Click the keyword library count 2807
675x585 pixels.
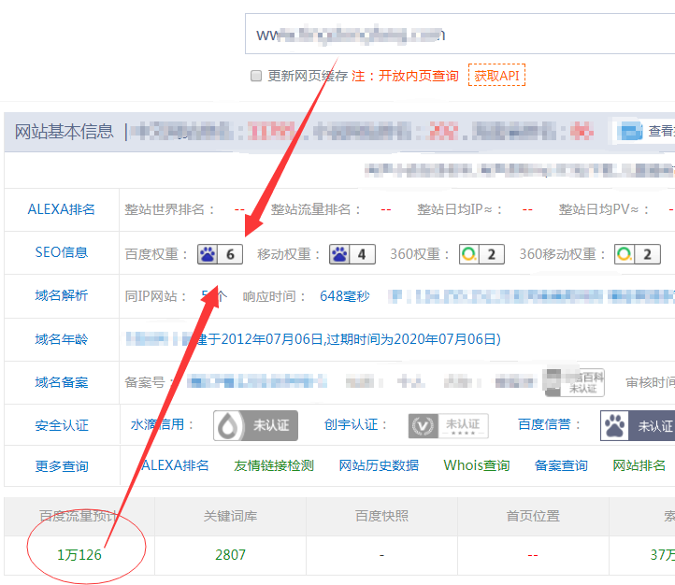[x=230, y=555]
